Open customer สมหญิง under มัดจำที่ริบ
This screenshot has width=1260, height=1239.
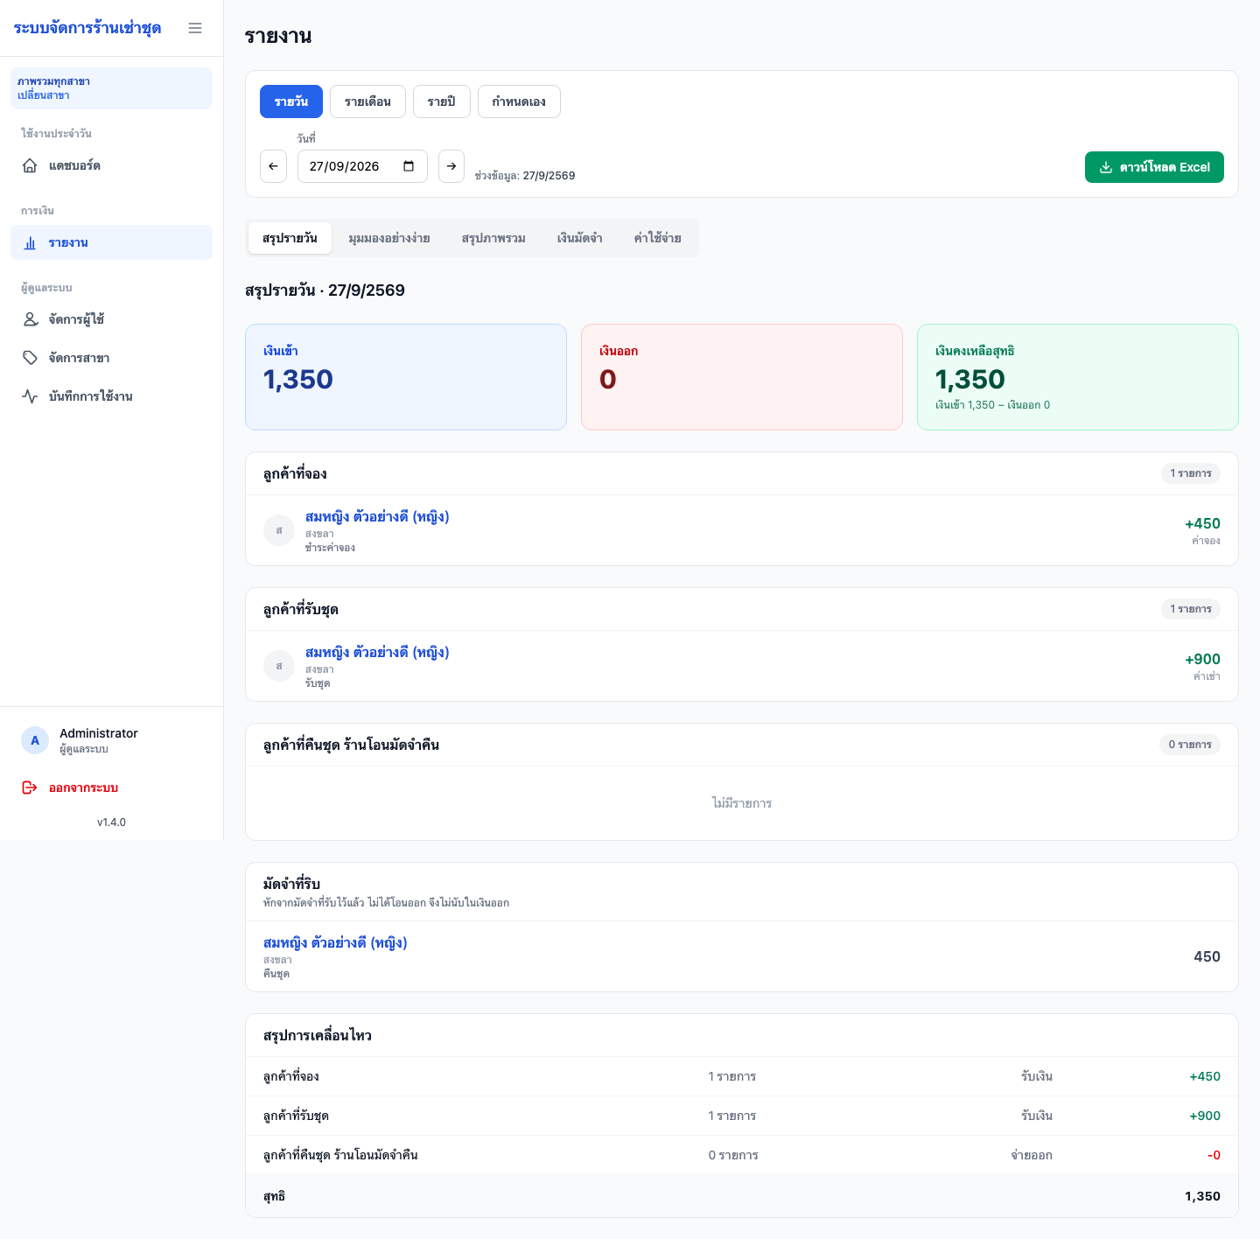pyautogui.click(x=335, y=942)
